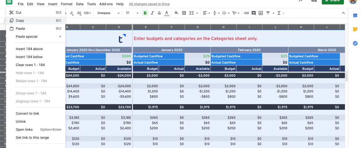Click the insert link icon
362x148 pixels.
pyautogui.click(x=247, y=13)
